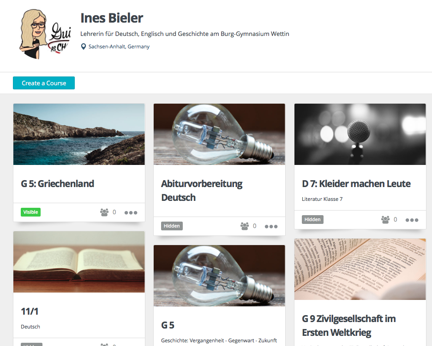
Task: Click members icon on Griechenland card
Action: pos(104,212)
